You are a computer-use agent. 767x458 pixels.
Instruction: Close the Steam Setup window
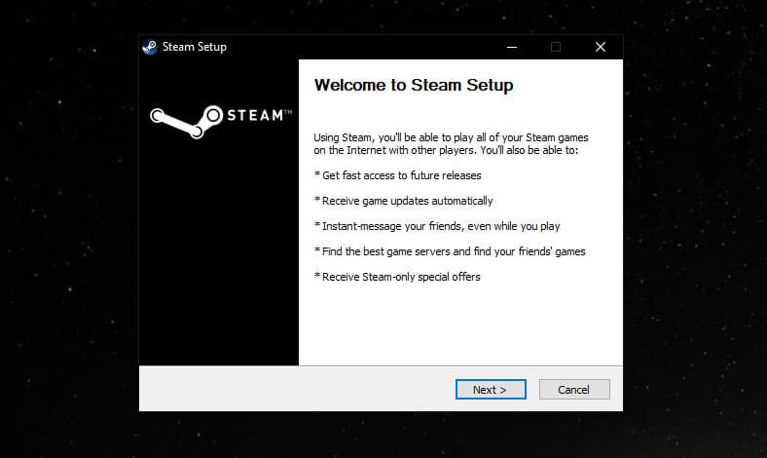click(601, 47)
